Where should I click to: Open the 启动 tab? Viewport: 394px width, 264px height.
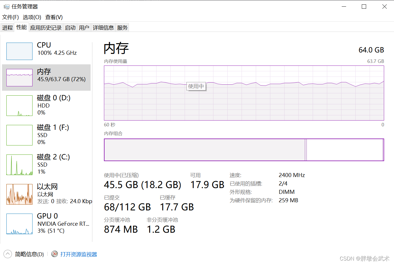70,28
